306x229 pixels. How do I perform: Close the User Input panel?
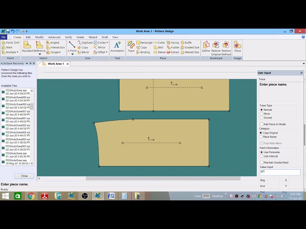click(x=302, y=73)
